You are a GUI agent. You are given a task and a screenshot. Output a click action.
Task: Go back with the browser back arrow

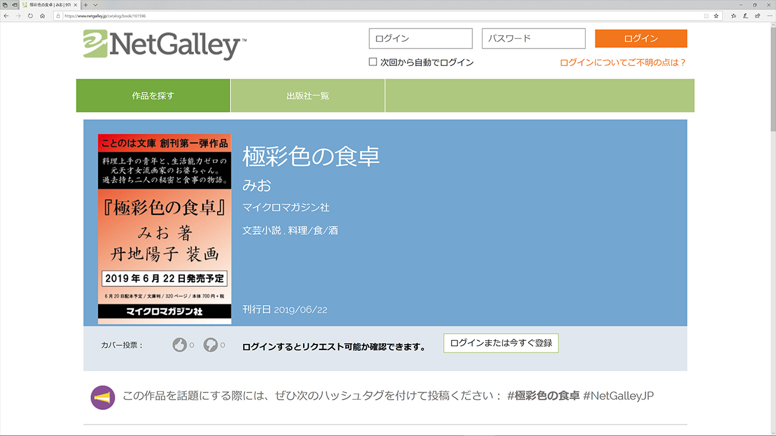6,16
